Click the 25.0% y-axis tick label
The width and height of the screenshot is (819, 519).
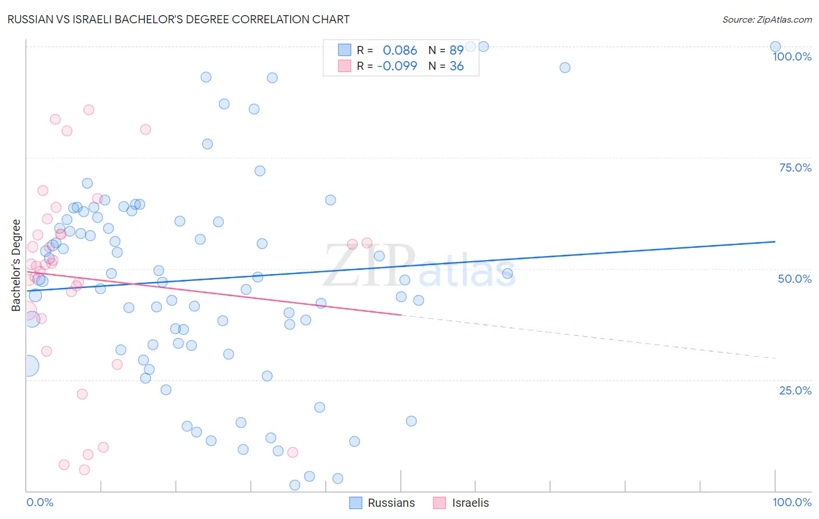click(795, 390)
